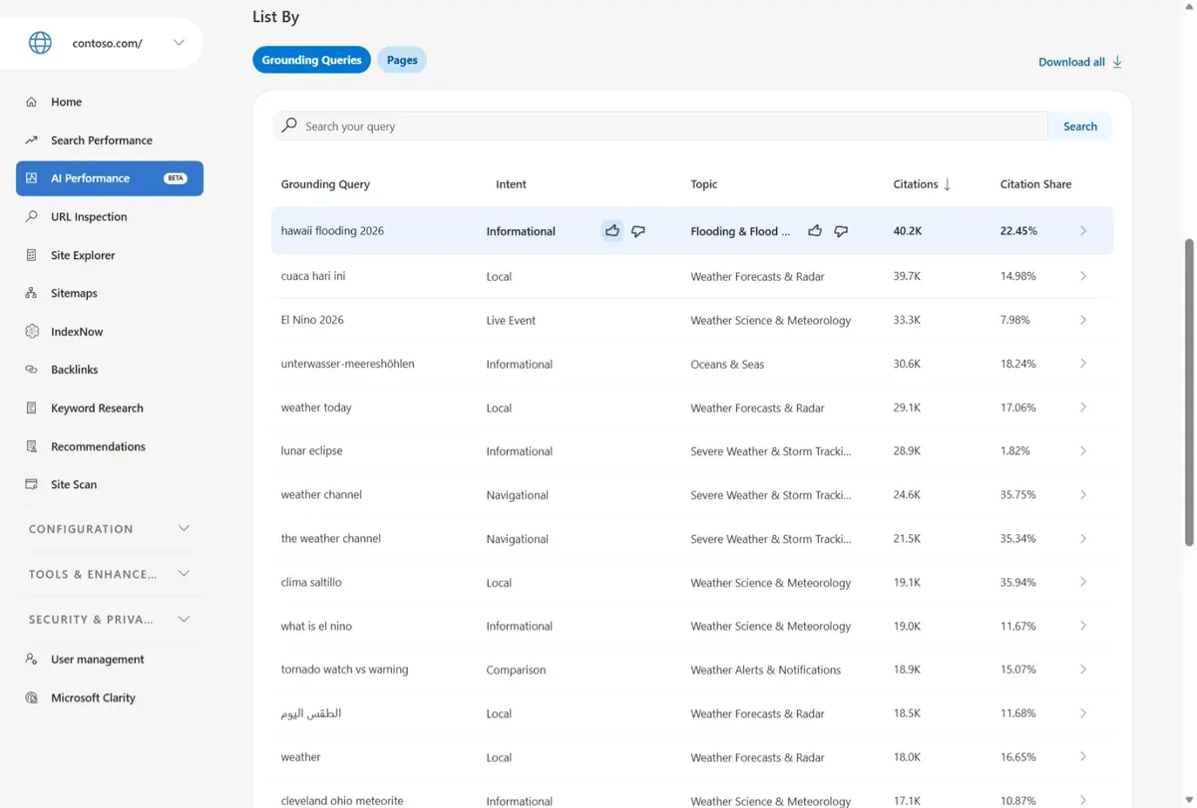The width and height of the screenshot is (1197, 808).
Task: Expand the weather today row chevron
Action: point(1083,407)
